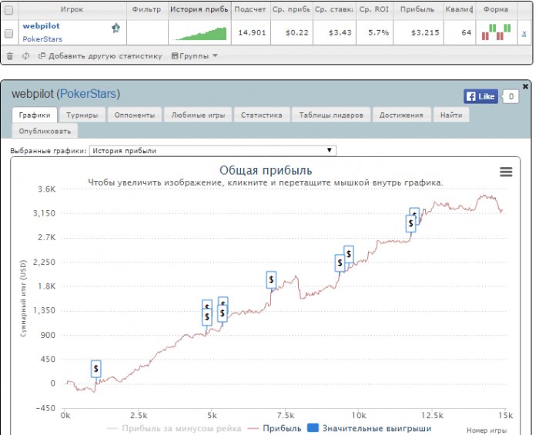Screen dimensions: 539x435
Task: Toggle Прибыль за минусом рейка series
Action: coord(174,429)
